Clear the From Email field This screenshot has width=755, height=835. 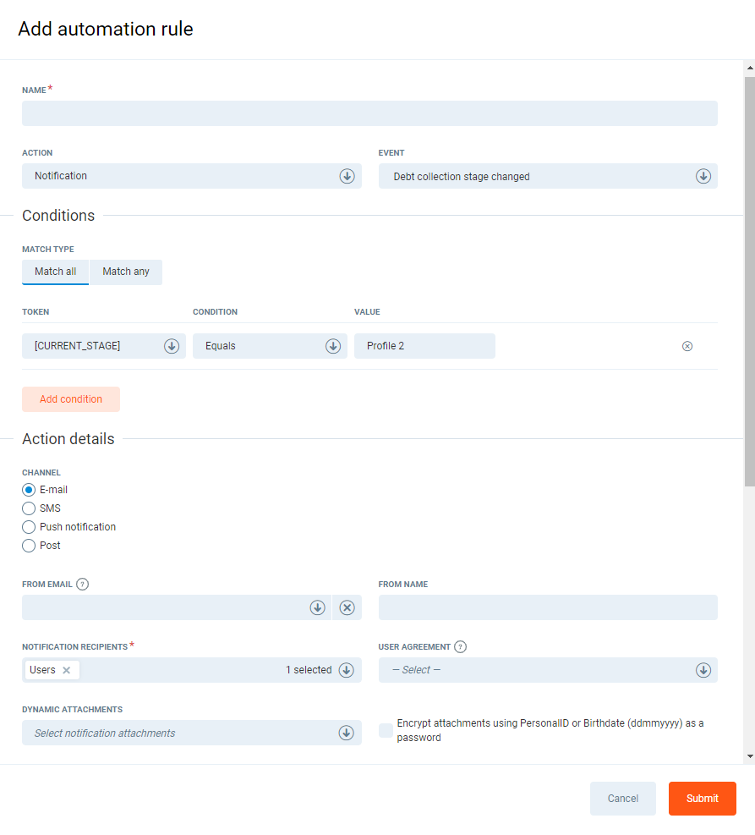[x=347, y=607]
